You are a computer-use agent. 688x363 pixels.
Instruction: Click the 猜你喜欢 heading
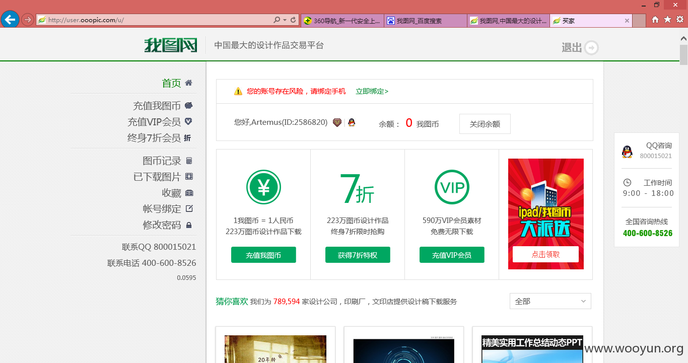coord(232,301)
